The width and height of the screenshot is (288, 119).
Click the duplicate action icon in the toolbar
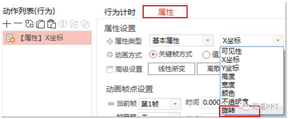coord(29,24)
